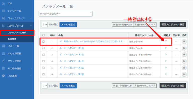The height and width of the screenshot is (99, 193).
Task: Click the edit pencil icon beside メールセミナー 第4回
Action: click(x=61, y=67)
